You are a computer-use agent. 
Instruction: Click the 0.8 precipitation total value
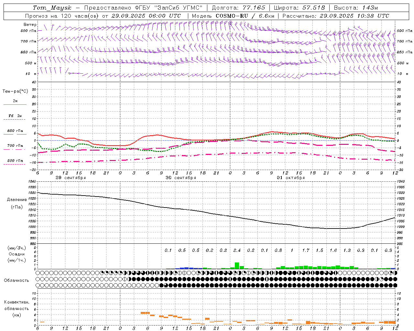point(278,251)
